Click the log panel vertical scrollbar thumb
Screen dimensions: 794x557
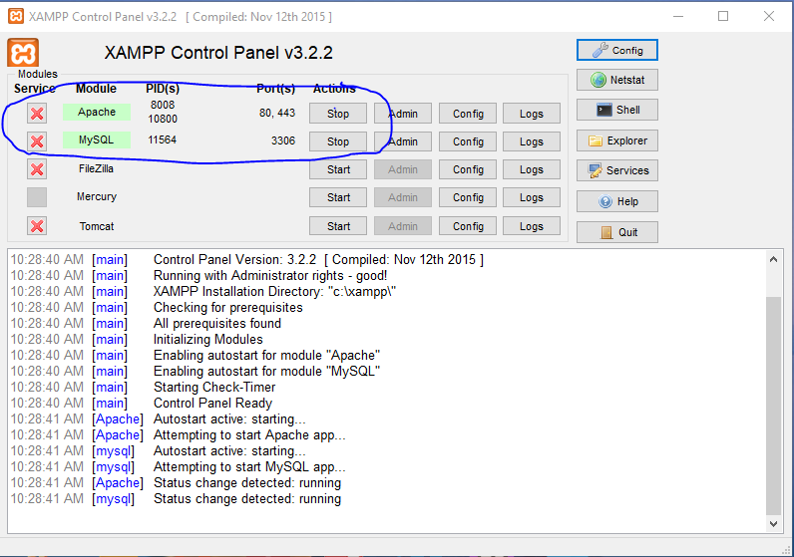[773, 405]
